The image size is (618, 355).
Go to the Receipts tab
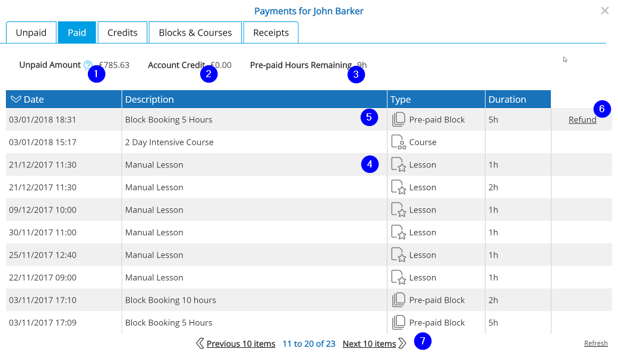tap(271, 32)
